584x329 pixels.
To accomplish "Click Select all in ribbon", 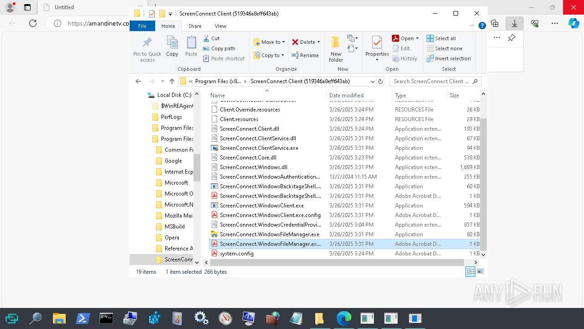I will coord(441,38).
